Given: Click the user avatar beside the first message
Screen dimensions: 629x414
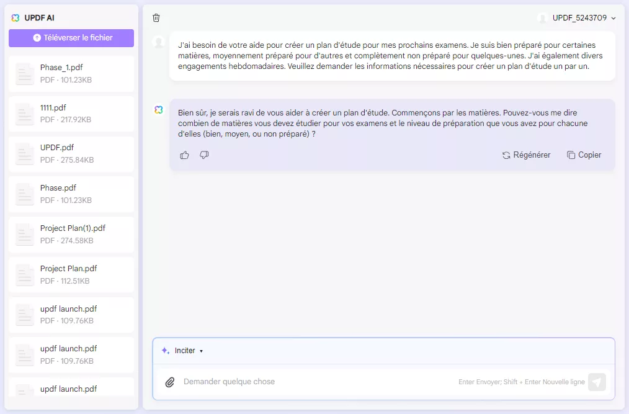Looking at the screenshot, I should (159, 42).
